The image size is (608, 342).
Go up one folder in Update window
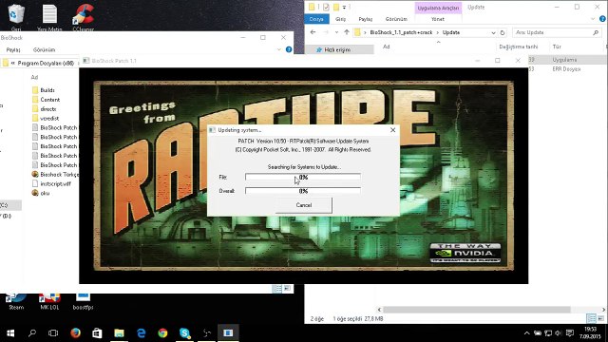tap(347, 32)
